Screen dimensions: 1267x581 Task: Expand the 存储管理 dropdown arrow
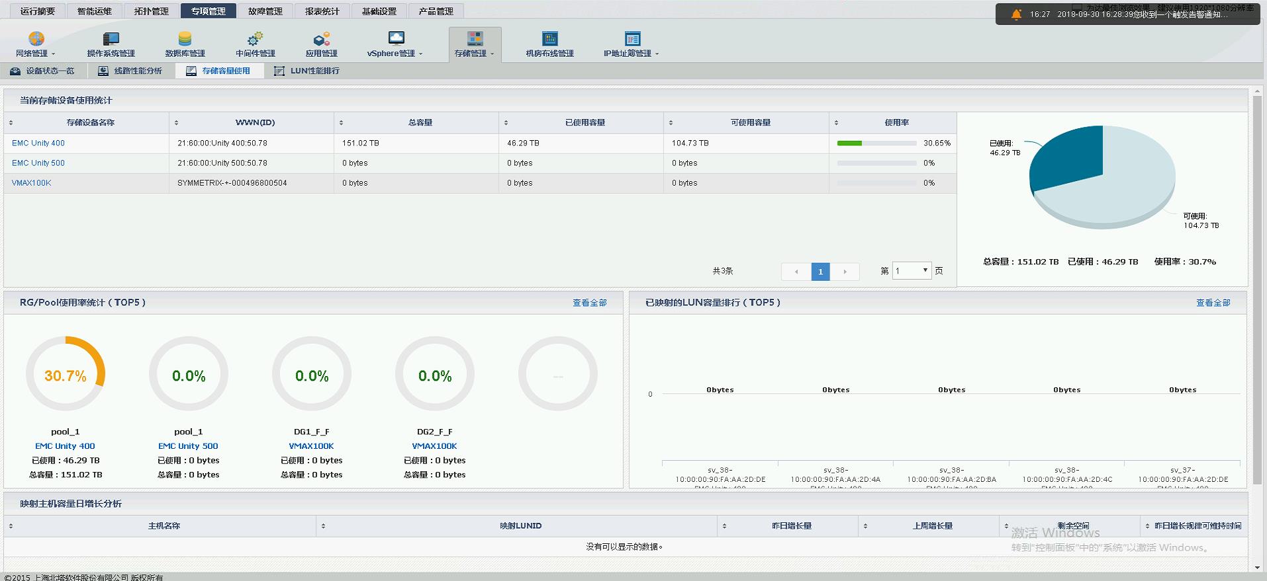[492, 54]
